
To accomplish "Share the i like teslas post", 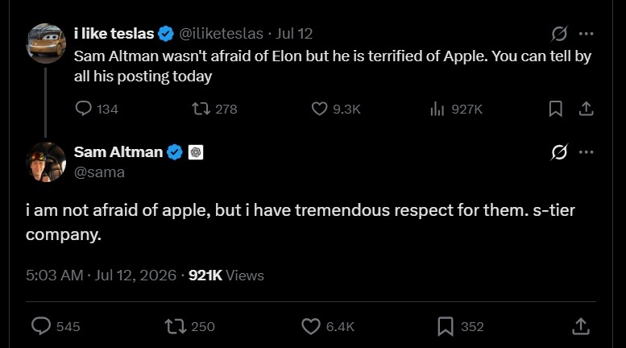I will click(x=586, y=109).
